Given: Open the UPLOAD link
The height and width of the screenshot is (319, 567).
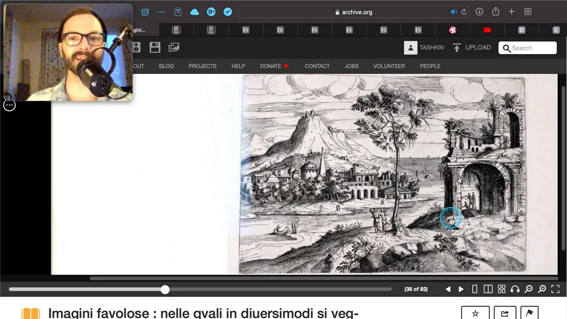Looking at the screenshot, I should click(x=471, y=47).
